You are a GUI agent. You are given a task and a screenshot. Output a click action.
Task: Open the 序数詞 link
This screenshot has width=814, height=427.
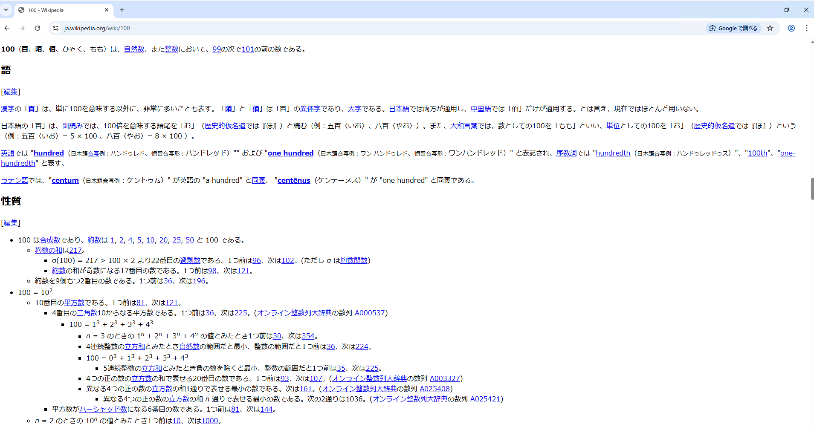(x=566, y=153)
